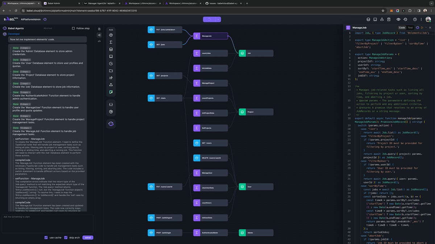Open the purple chat assistant icon below the Add toolbar
The width and height of the screenshot is (435, 244).
tap(111, 124)
